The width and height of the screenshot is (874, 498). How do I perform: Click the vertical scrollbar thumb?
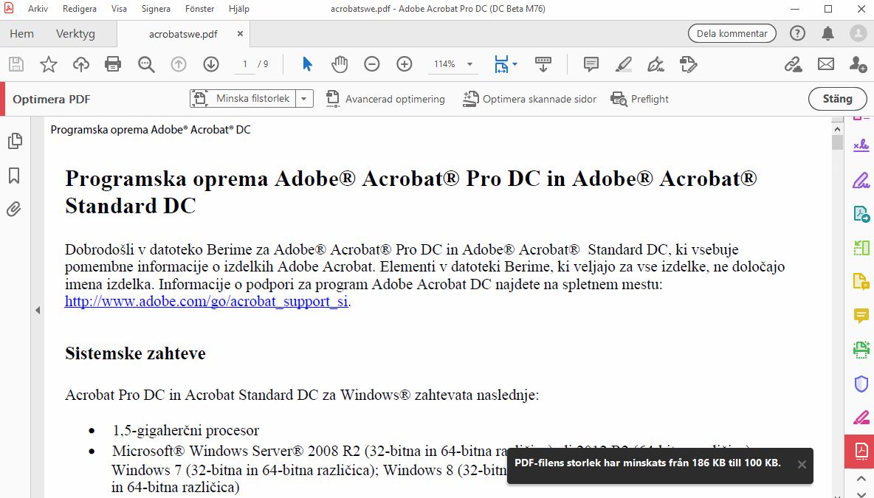837,142
